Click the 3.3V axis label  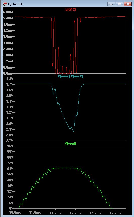[10, 107]
